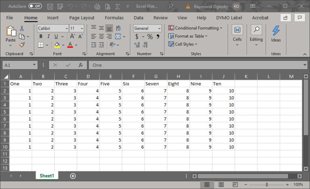
Task: Select the Format Painter brush
Action: pos(22,45)
